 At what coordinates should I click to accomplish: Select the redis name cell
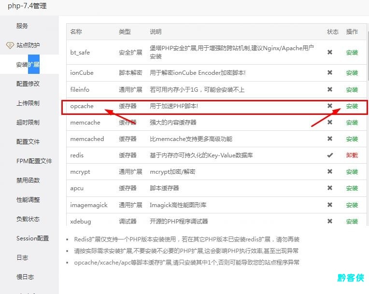point(77,155)
